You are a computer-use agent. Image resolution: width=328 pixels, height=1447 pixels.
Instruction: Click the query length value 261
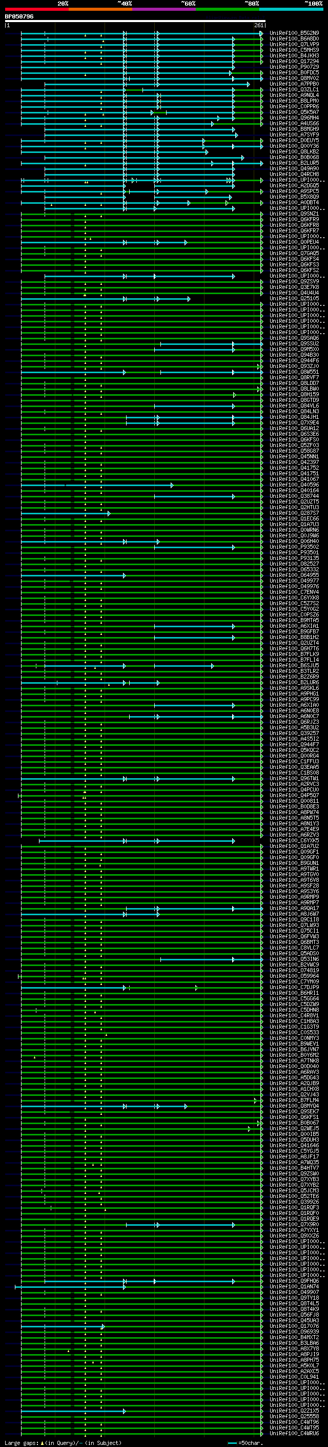coord(259,25)
